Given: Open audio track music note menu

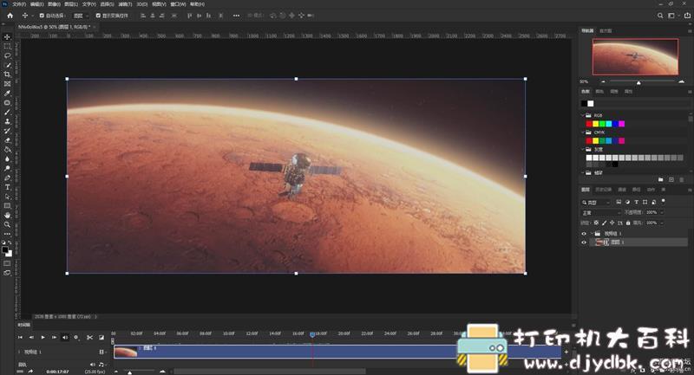Looking at the screenshot, I should tap(101, 365).
